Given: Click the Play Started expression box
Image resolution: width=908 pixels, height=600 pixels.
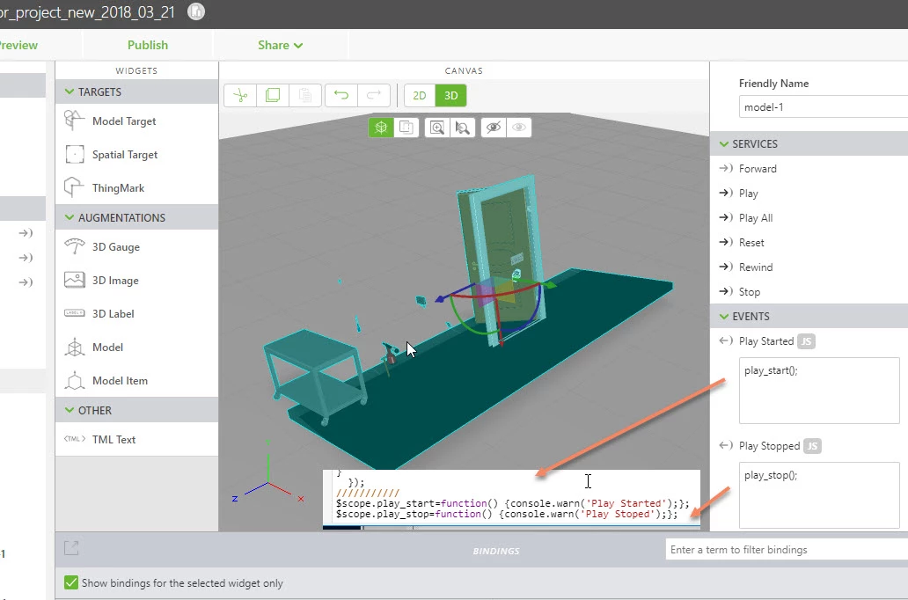Looking at the screenshot, I should 819,391.
